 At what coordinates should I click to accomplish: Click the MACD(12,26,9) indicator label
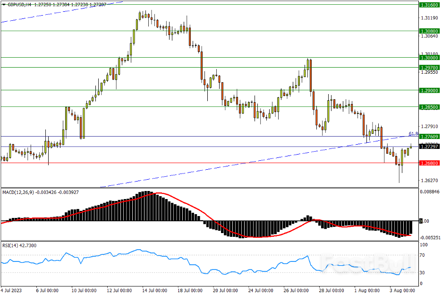click(21, 192)
